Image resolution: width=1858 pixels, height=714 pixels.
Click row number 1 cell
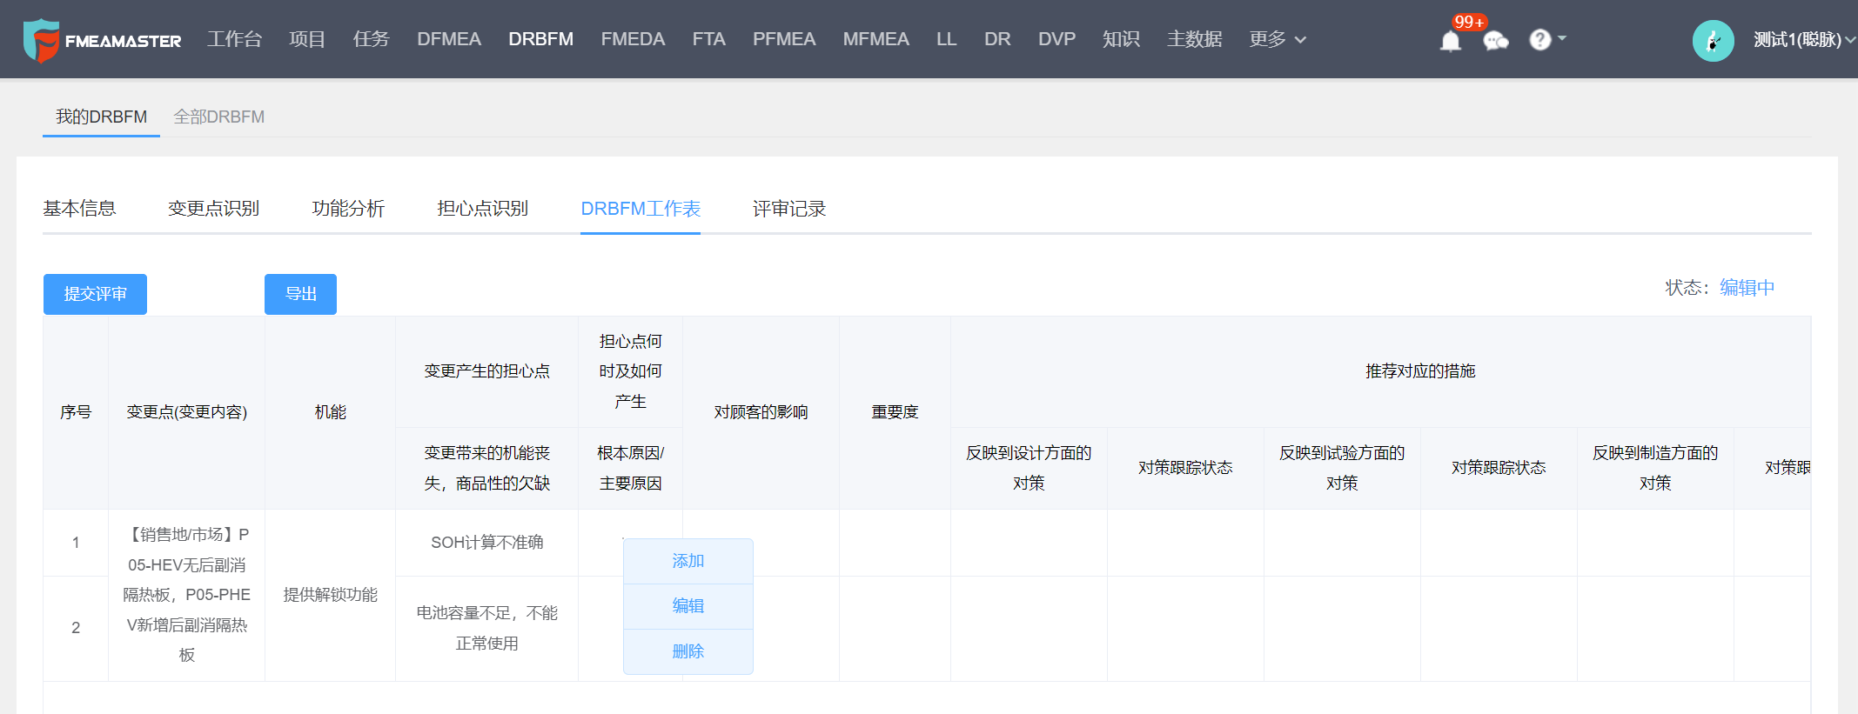pos(76,543)
